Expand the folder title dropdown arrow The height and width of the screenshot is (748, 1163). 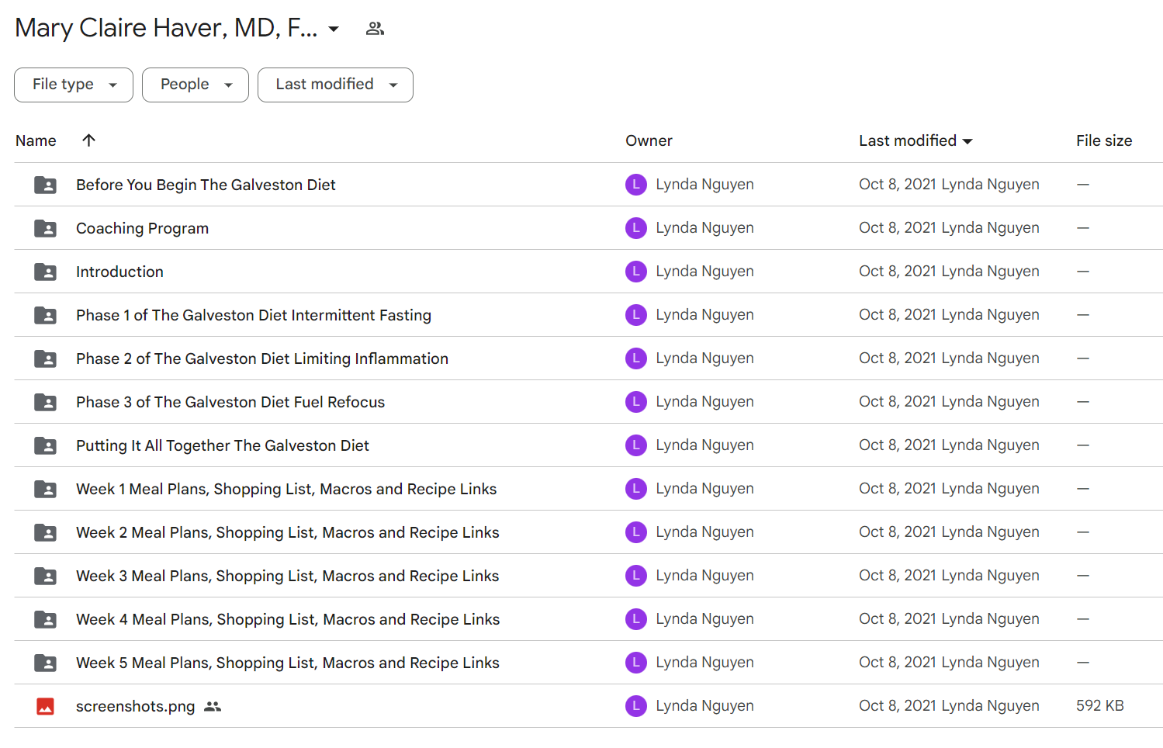[334, 29]
